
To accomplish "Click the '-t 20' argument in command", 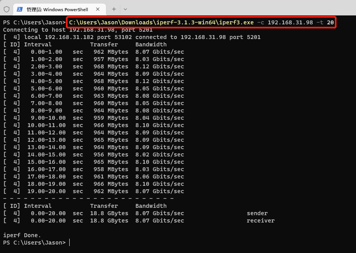I will [x=325, y=22].
